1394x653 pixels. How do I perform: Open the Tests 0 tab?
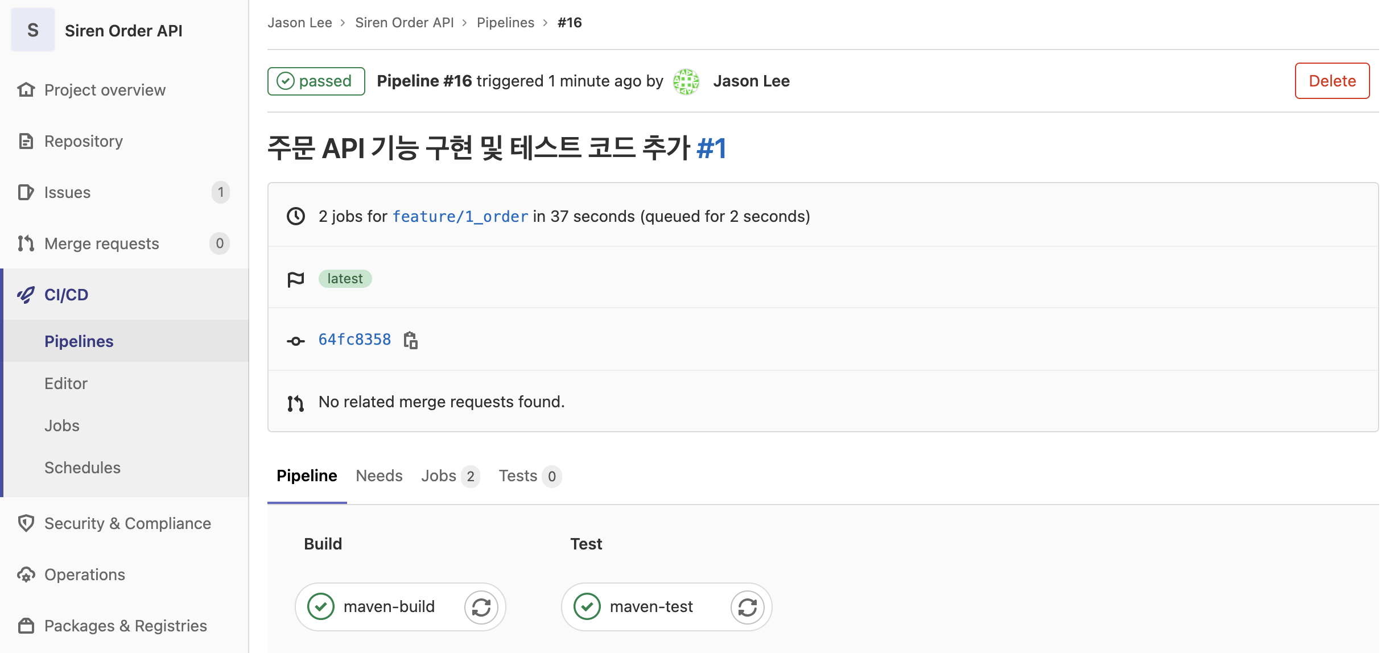click(527, 476)
